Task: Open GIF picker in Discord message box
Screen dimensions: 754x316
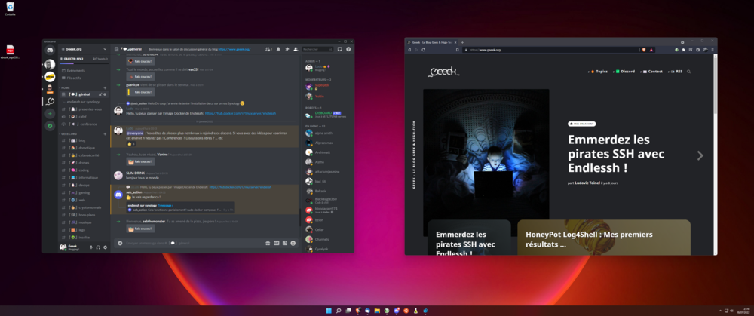Action: pyautogui.click(x=277, y=244)
